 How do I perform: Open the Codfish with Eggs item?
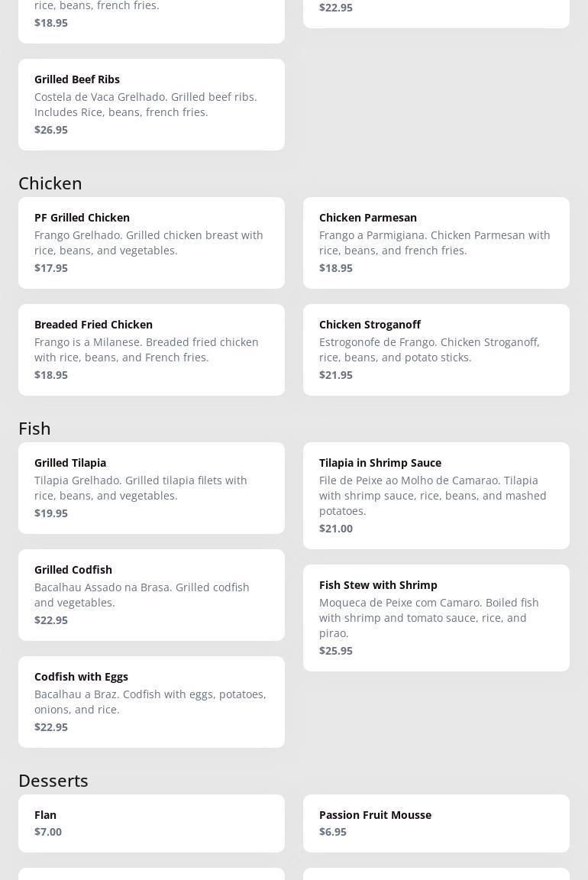click(151, 701)
